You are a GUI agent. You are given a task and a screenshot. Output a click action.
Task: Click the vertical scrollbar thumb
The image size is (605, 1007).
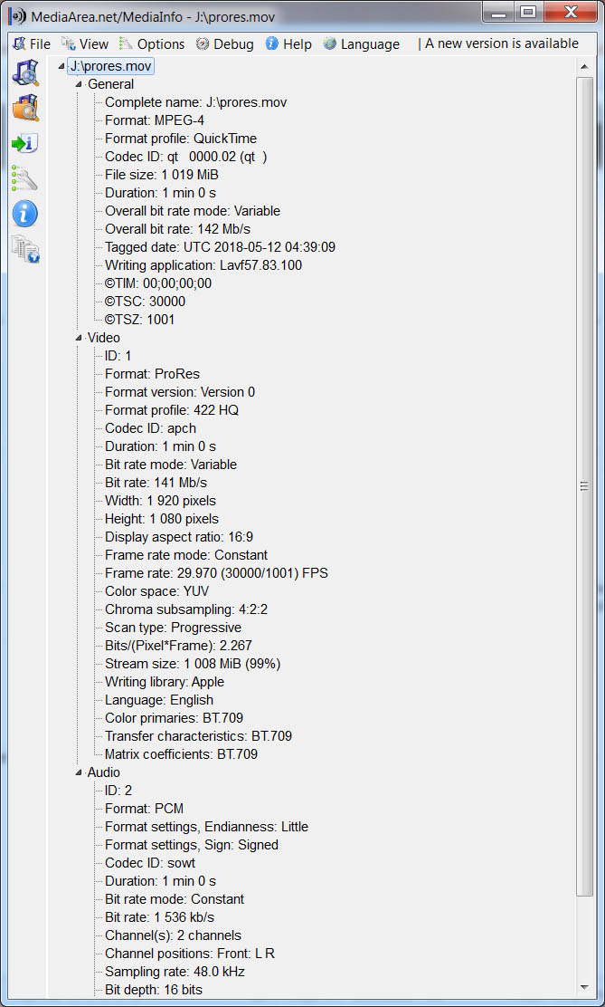point(584,486)
